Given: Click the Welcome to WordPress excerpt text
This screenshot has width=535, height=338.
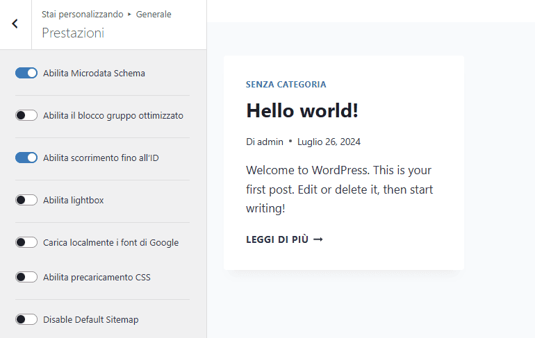Looking at the screenshot, I should point(340,189).
